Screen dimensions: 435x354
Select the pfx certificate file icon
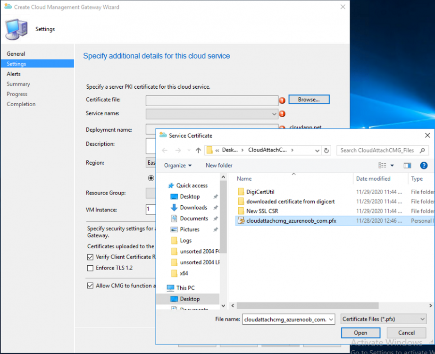point(241,220)
